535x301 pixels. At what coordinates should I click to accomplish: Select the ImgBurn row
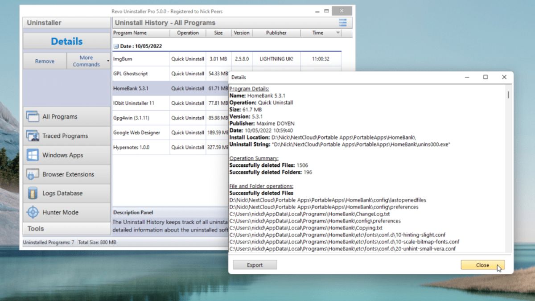click(x=226, y=59)
